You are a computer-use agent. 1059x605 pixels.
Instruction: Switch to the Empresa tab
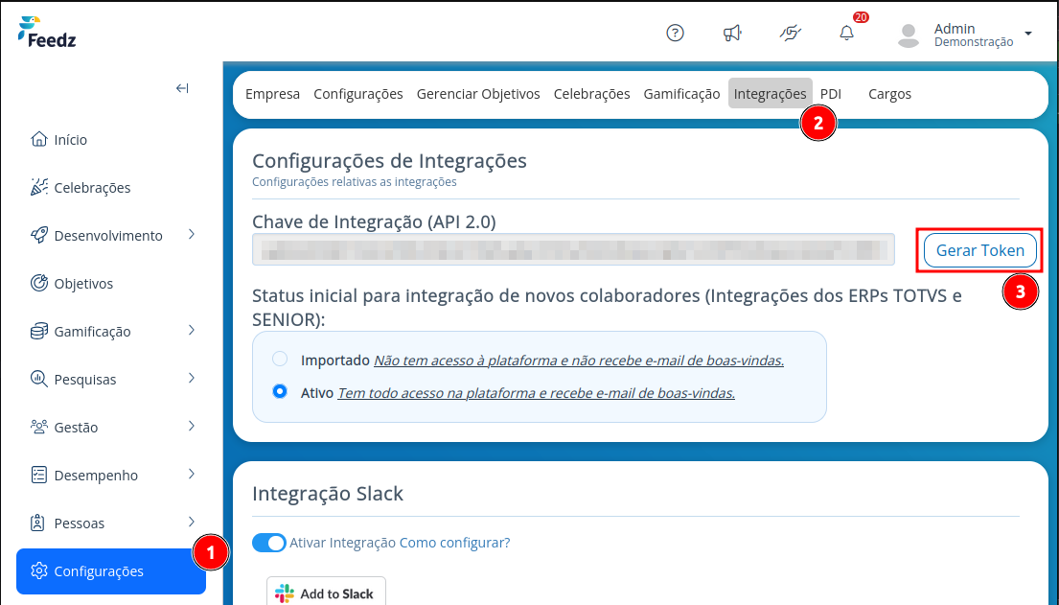(272, 94)
